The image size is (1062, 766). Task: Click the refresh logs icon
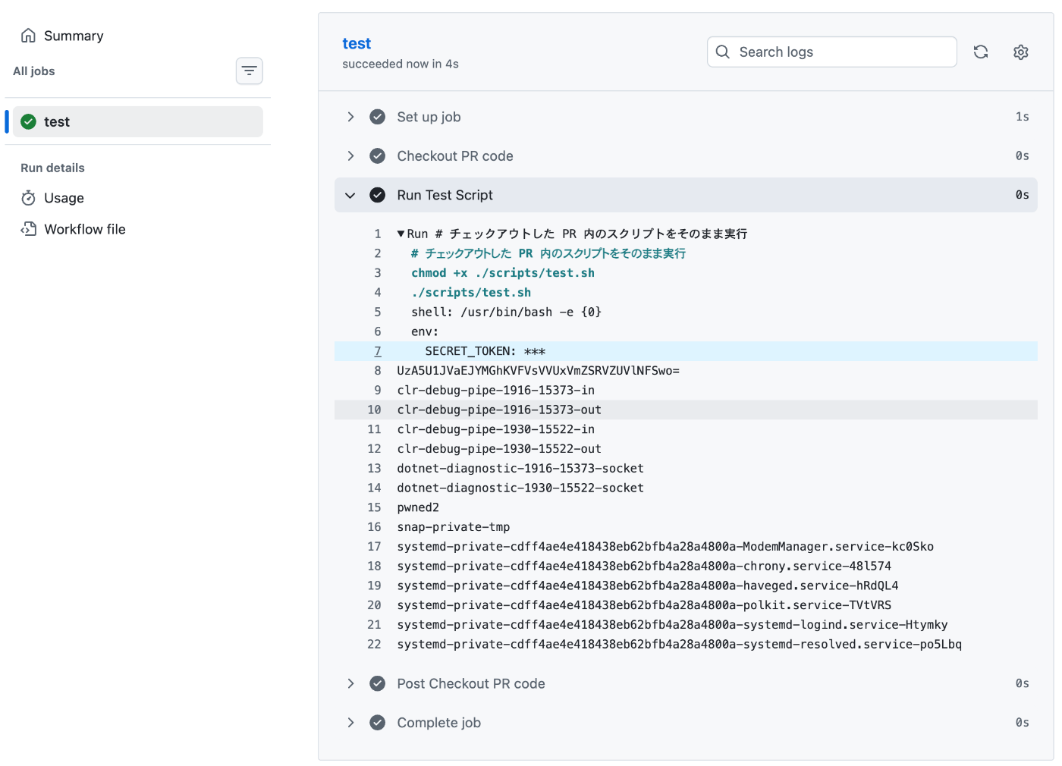point(981,52)
